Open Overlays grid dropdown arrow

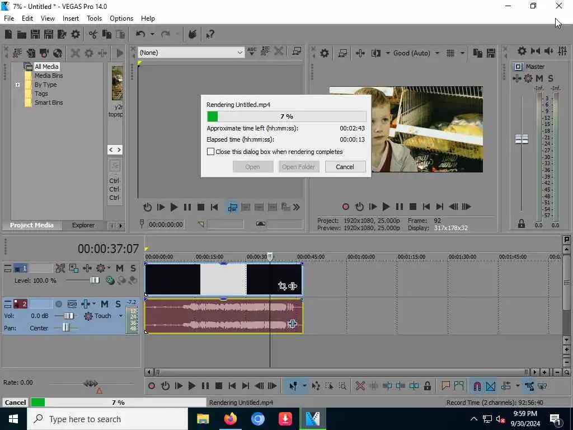462,53
